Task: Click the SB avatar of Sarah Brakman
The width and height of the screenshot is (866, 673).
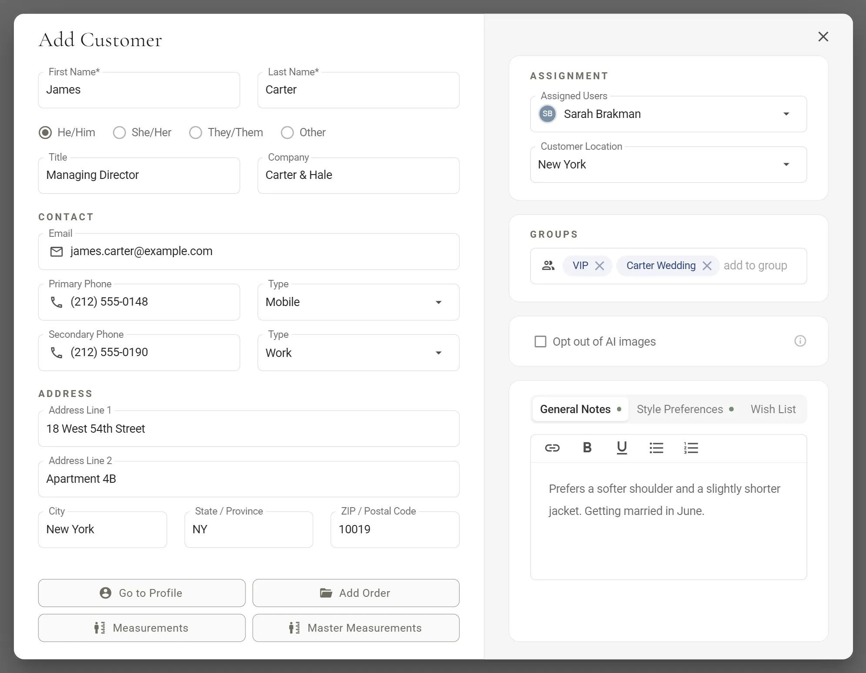Action: coord(547,114)
